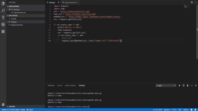Create a new terminal with plus icon
The height and width of the screenshot is (111, 198).
coord(179,86)
